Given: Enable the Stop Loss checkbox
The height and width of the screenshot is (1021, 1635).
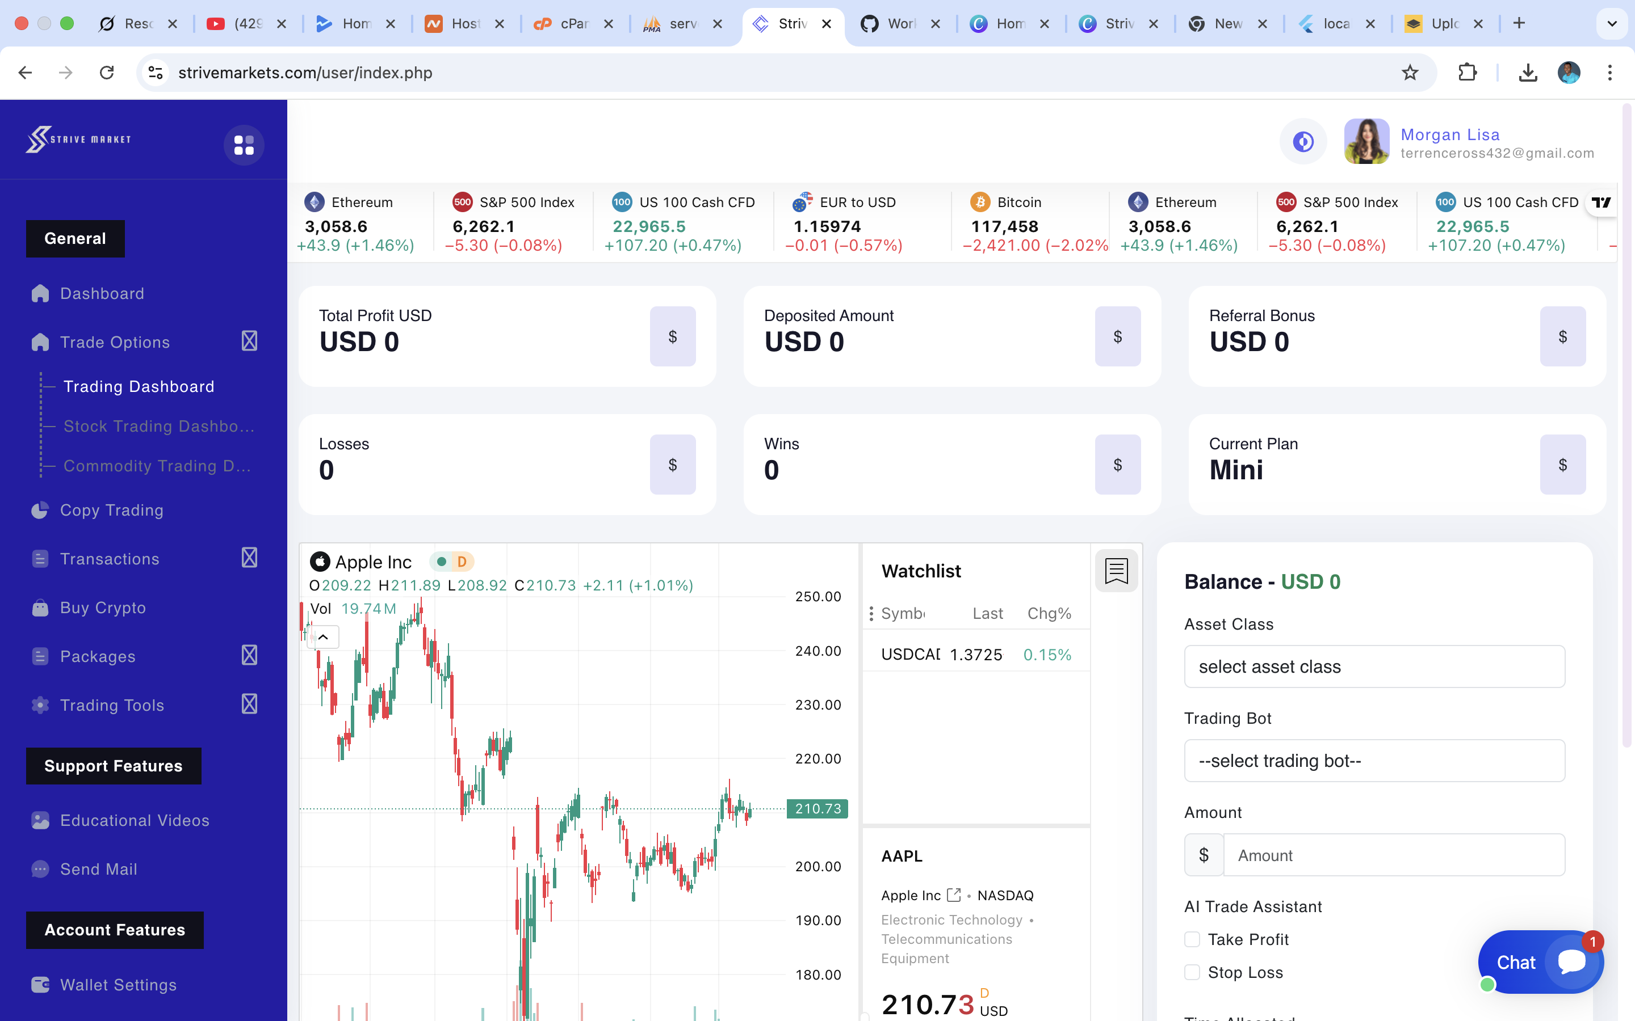Looking at the screenshot, I should click(x=1192, y=972).
